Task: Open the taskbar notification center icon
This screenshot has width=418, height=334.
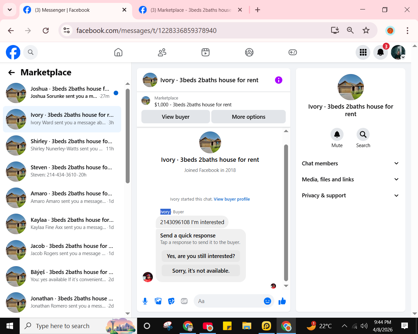Action: pyautogui.click(x=405, y=326)
